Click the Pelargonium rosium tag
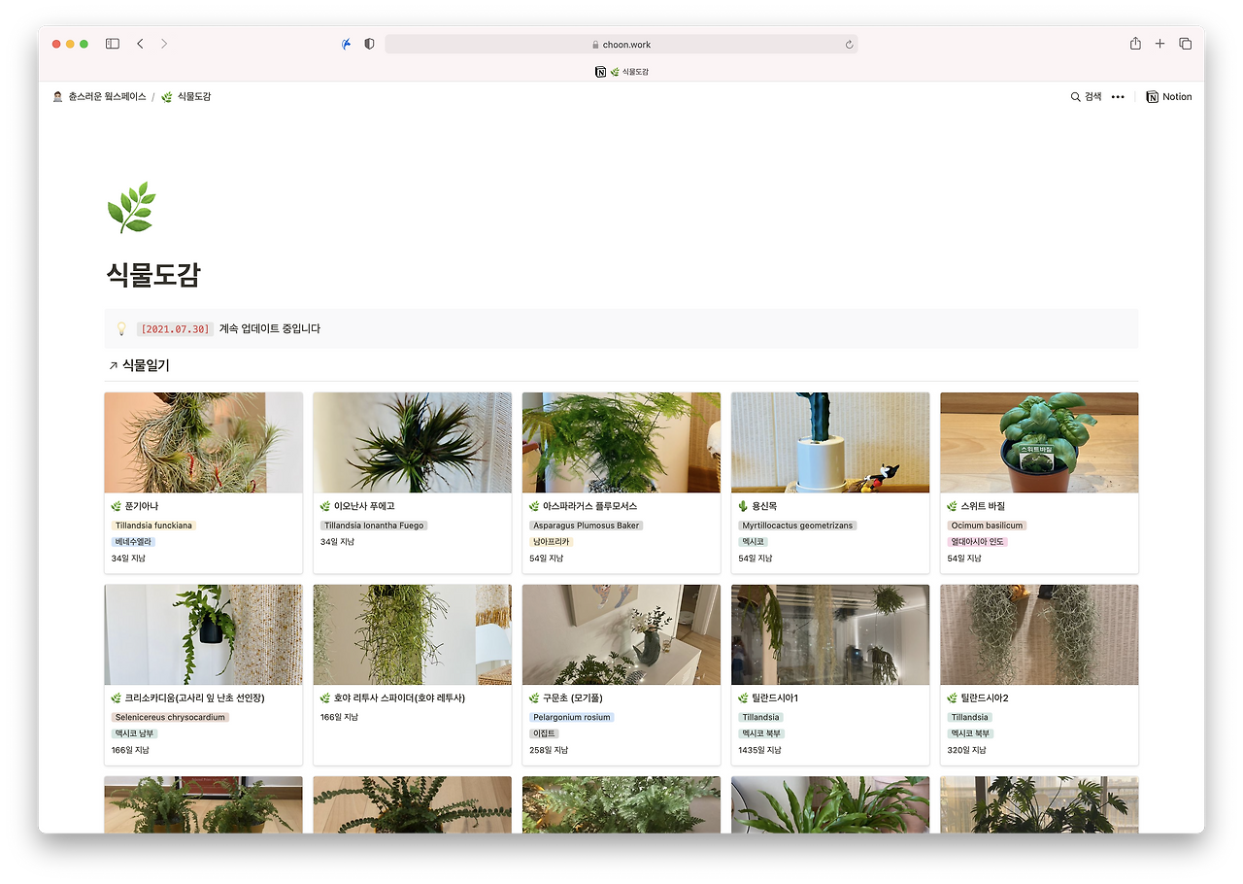The image size is (1243, 884). [572, 718]
